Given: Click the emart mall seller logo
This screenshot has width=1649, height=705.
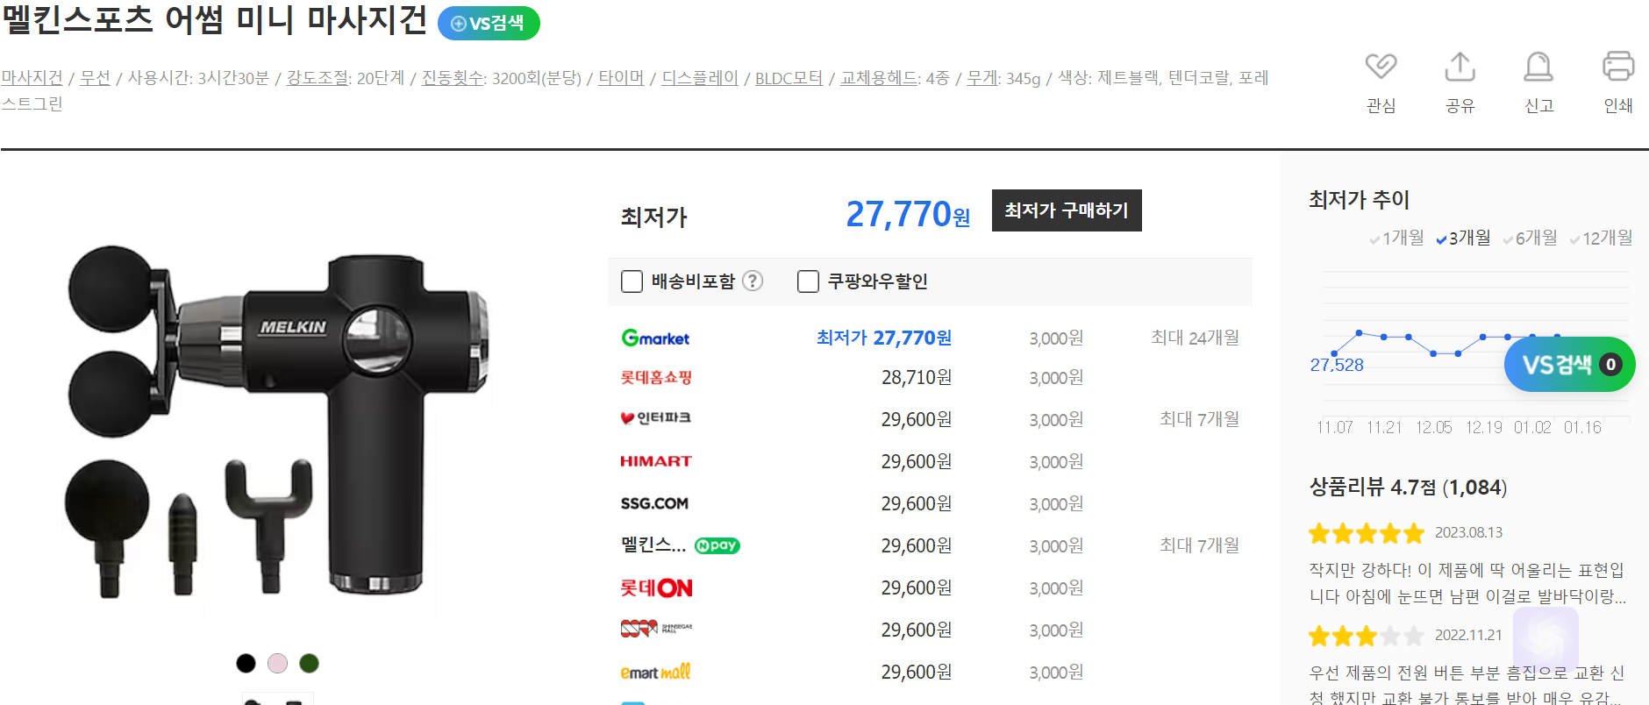Looking at the screenshot, I should (655, 672).
